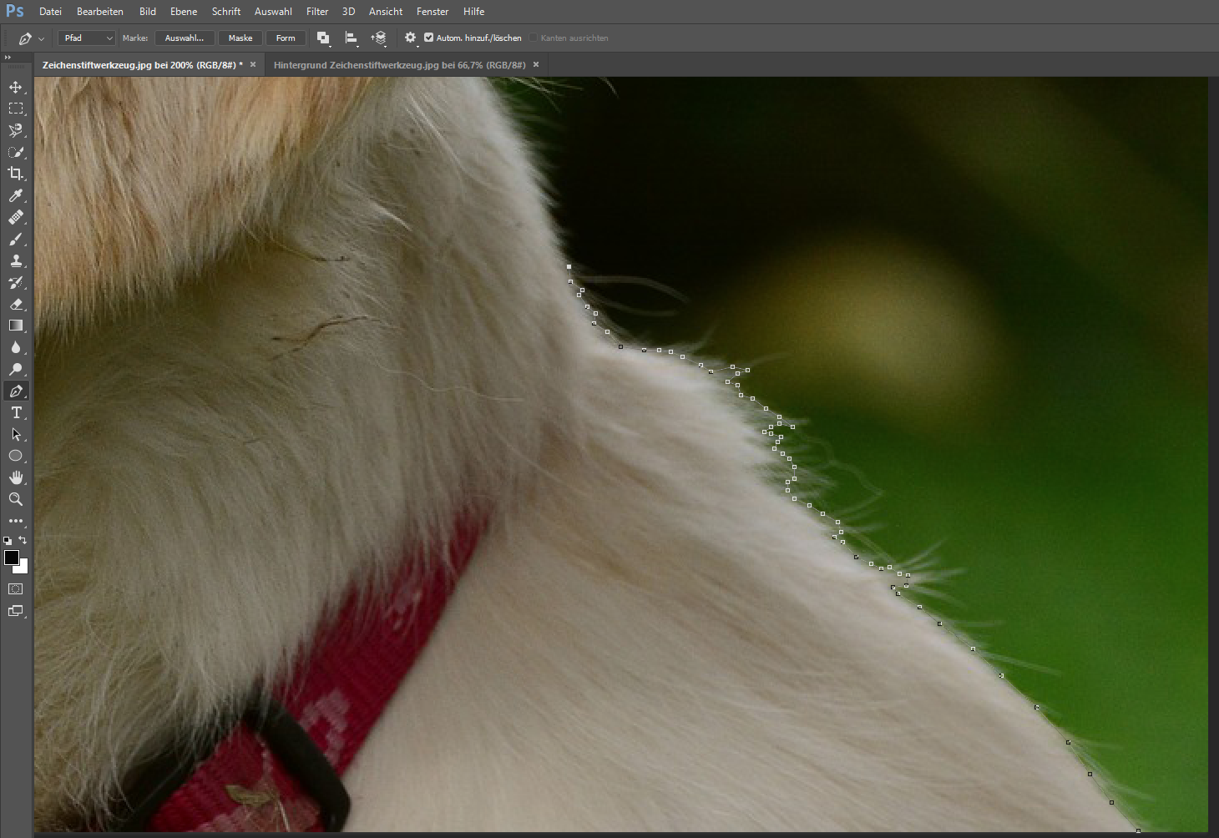Click the Auswahl... button
The width and height of the screenshot is (1219, 838).
pyautogui.click(x=185, y=38)
